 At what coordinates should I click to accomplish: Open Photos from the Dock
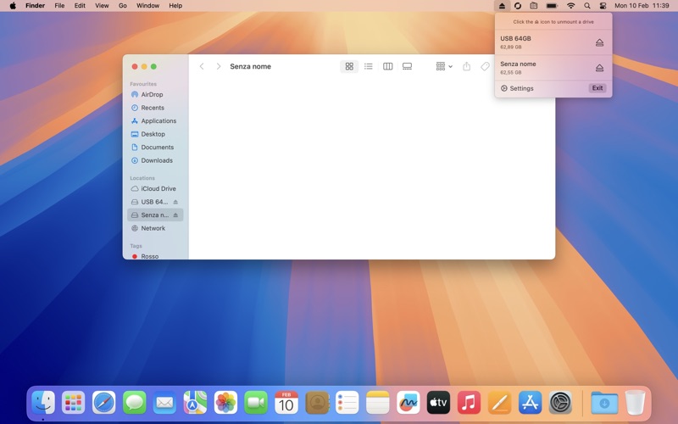click(x=225, y=402)
